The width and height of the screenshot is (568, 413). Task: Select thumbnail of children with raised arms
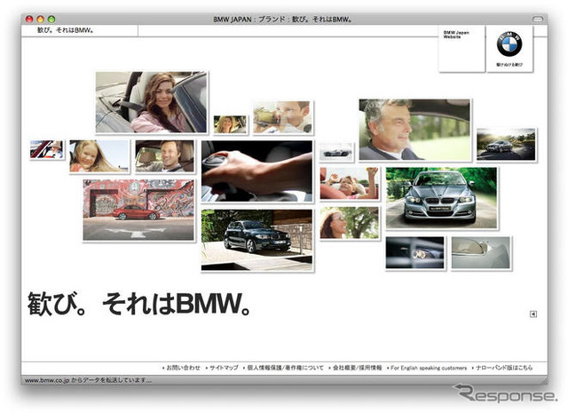(349, 184)
